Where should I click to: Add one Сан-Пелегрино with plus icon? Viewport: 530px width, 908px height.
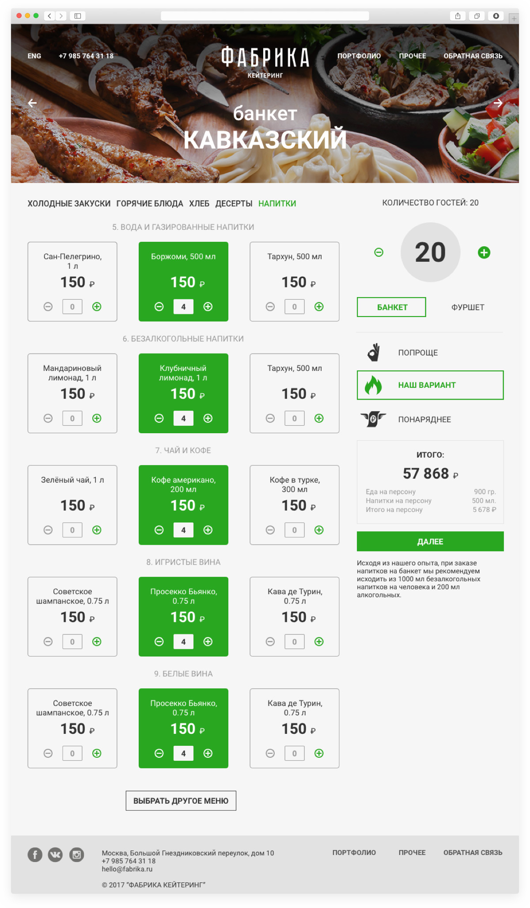click(97, 307)
